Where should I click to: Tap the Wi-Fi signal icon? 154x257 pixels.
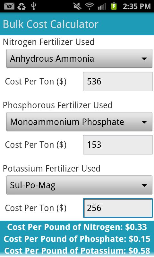click(90, 6)
